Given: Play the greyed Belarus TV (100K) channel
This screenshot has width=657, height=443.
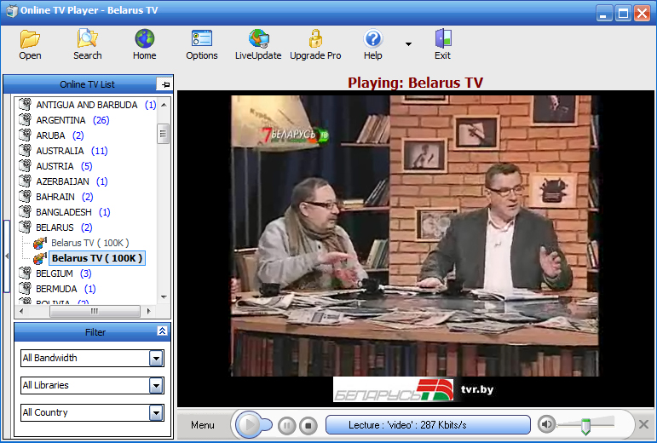Looking at the screenshot, I should pos(90,243).
